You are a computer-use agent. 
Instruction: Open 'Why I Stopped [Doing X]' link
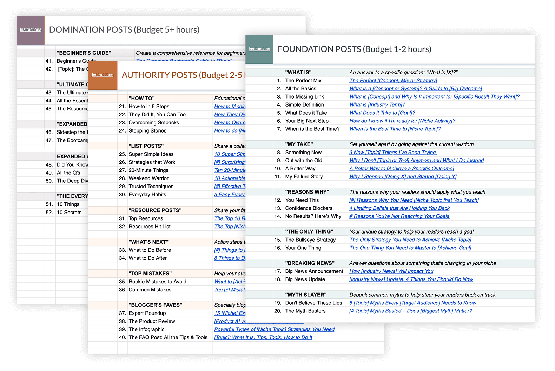403,177
